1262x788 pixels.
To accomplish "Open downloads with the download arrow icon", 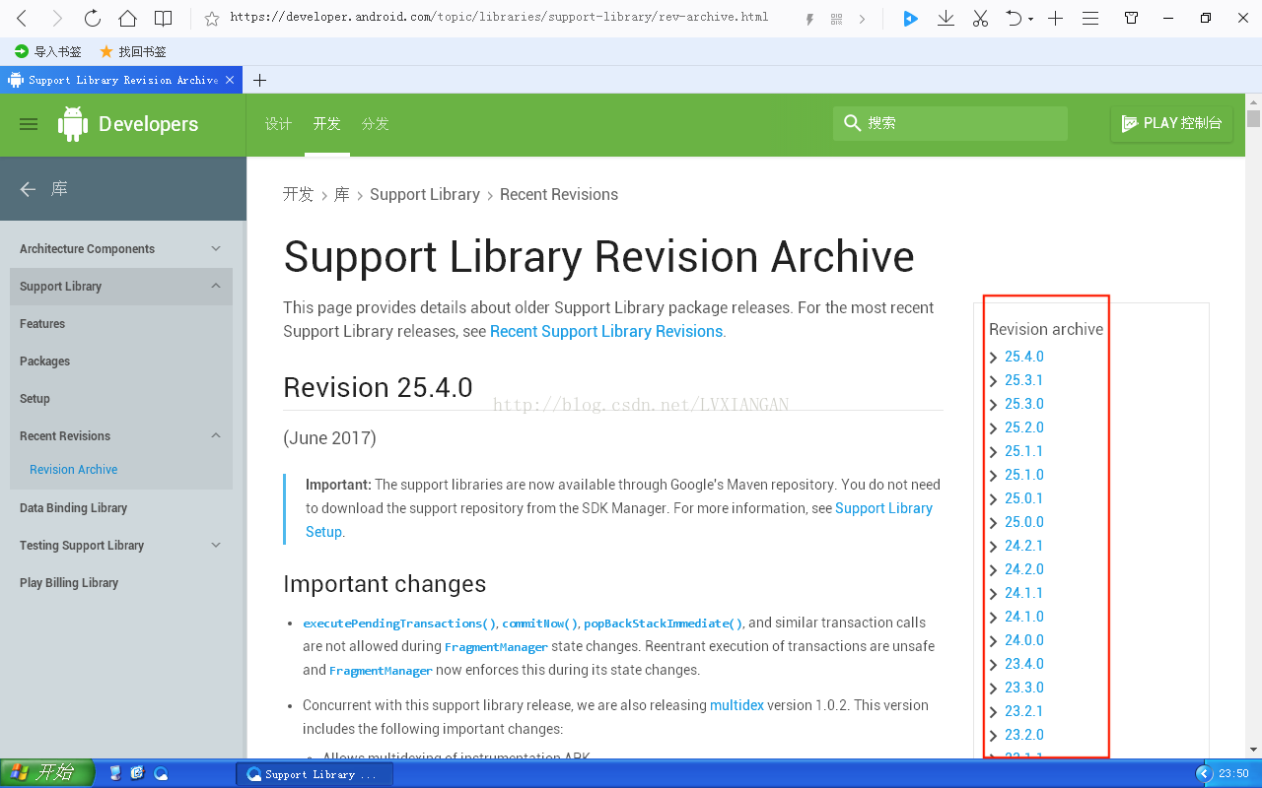I will pyautogui.click(x=946, y=18).
